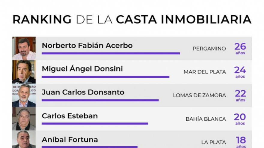
Task: Click Norberto Fabián Acerbo's photo
Action: click(24, 48)
